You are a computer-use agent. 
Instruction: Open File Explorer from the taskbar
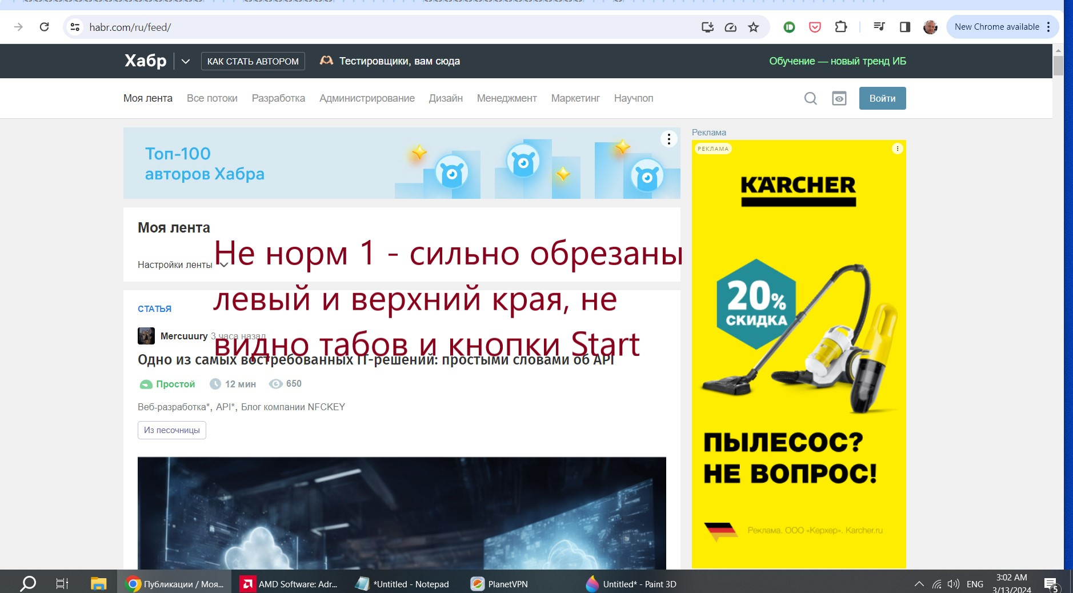(99, 583)
